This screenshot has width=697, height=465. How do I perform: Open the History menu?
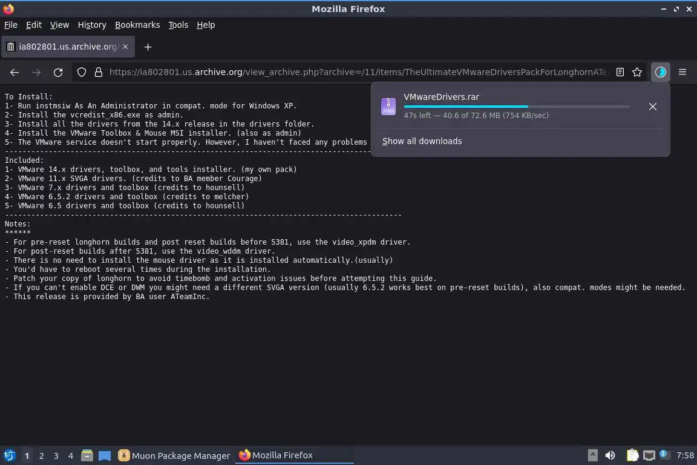[x=92, y=25]
